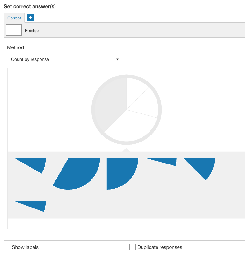Enable the Duplicate responses checkbox
248x255 pixels.
(133, 247)
